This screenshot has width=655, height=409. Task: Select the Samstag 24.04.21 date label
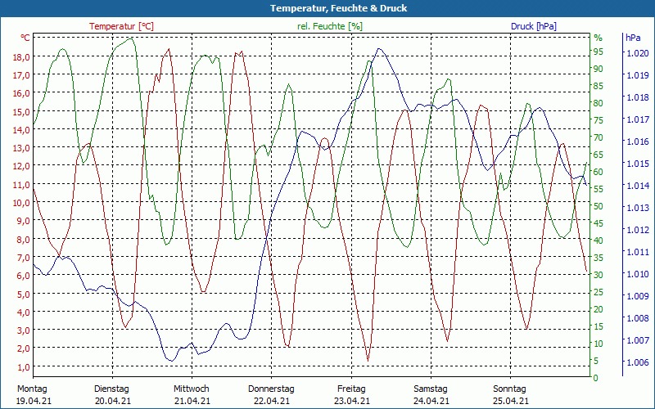(430, 394)
